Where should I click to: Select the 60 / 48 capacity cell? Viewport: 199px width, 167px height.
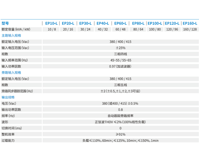click(120, 29)
